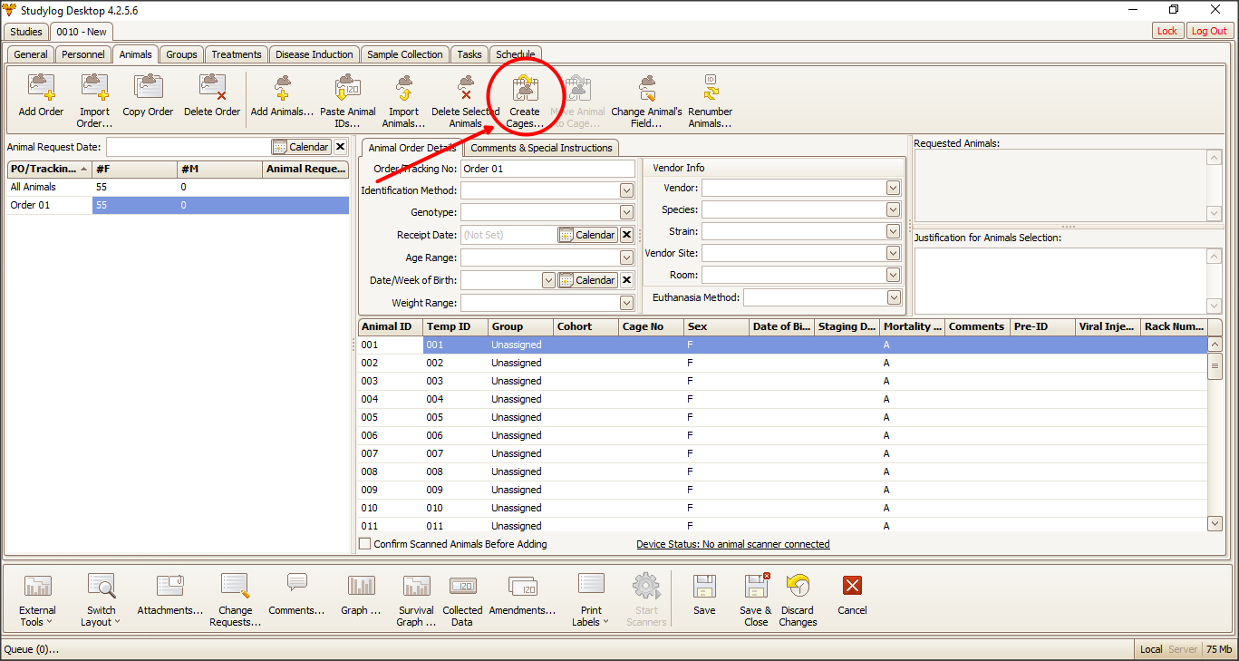
Task: Clear the Receipt Date with X button
Action: tap(626, 235)
